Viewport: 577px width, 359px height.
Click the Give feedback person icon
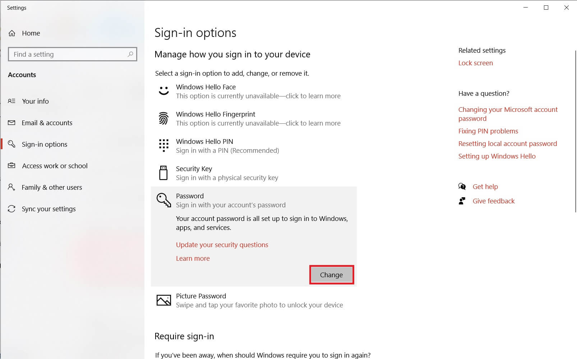pos(462,201)
